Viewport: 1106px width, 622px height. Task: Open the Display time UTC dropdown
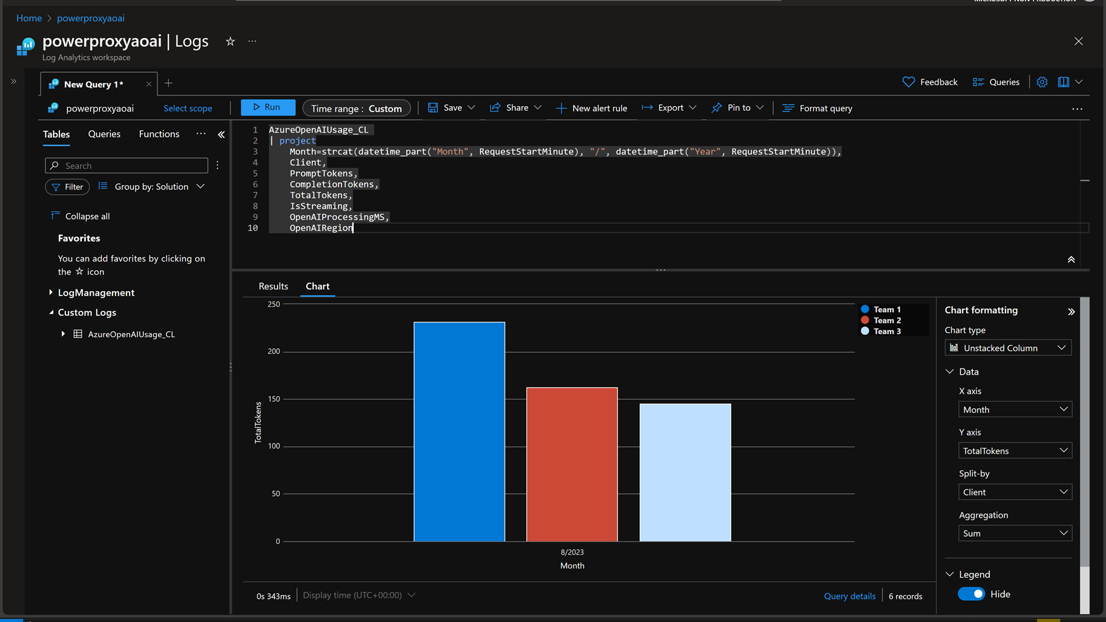click(359, 595)
